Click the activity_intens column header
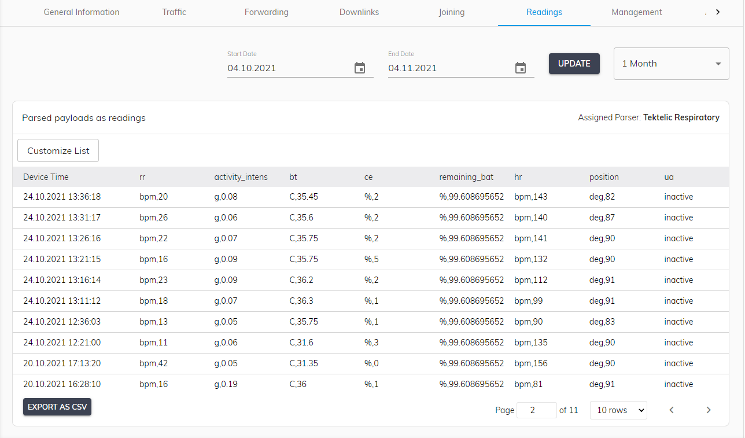745x438 pixels. [241, 177]
